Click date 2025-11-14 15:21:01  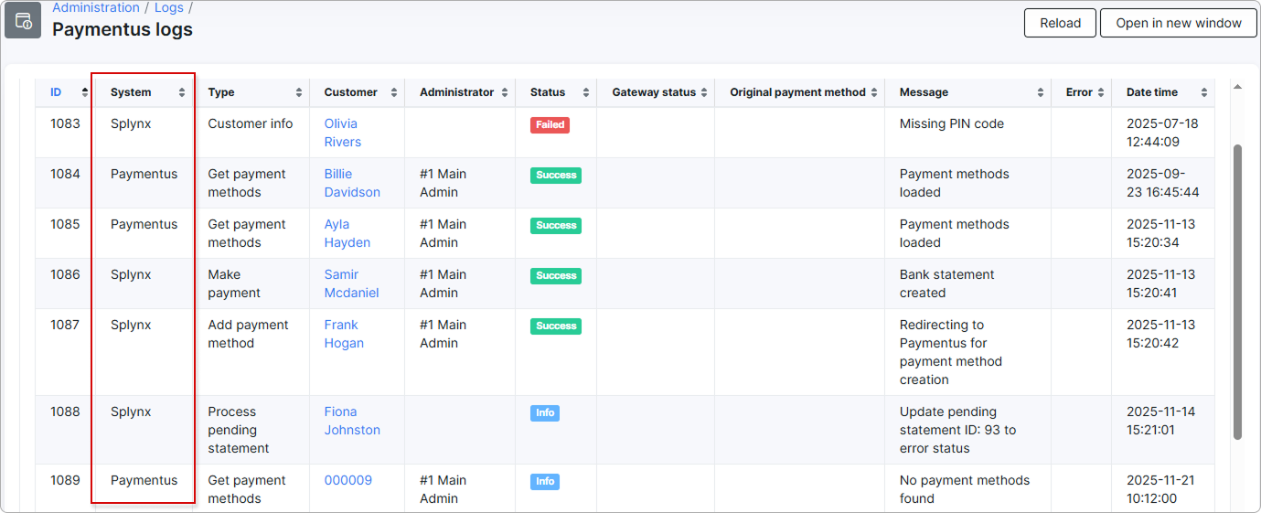point(1161,421)
